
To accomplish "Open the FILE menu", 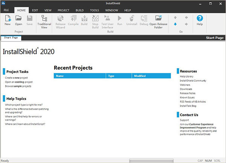I will [x=6, y=10].
